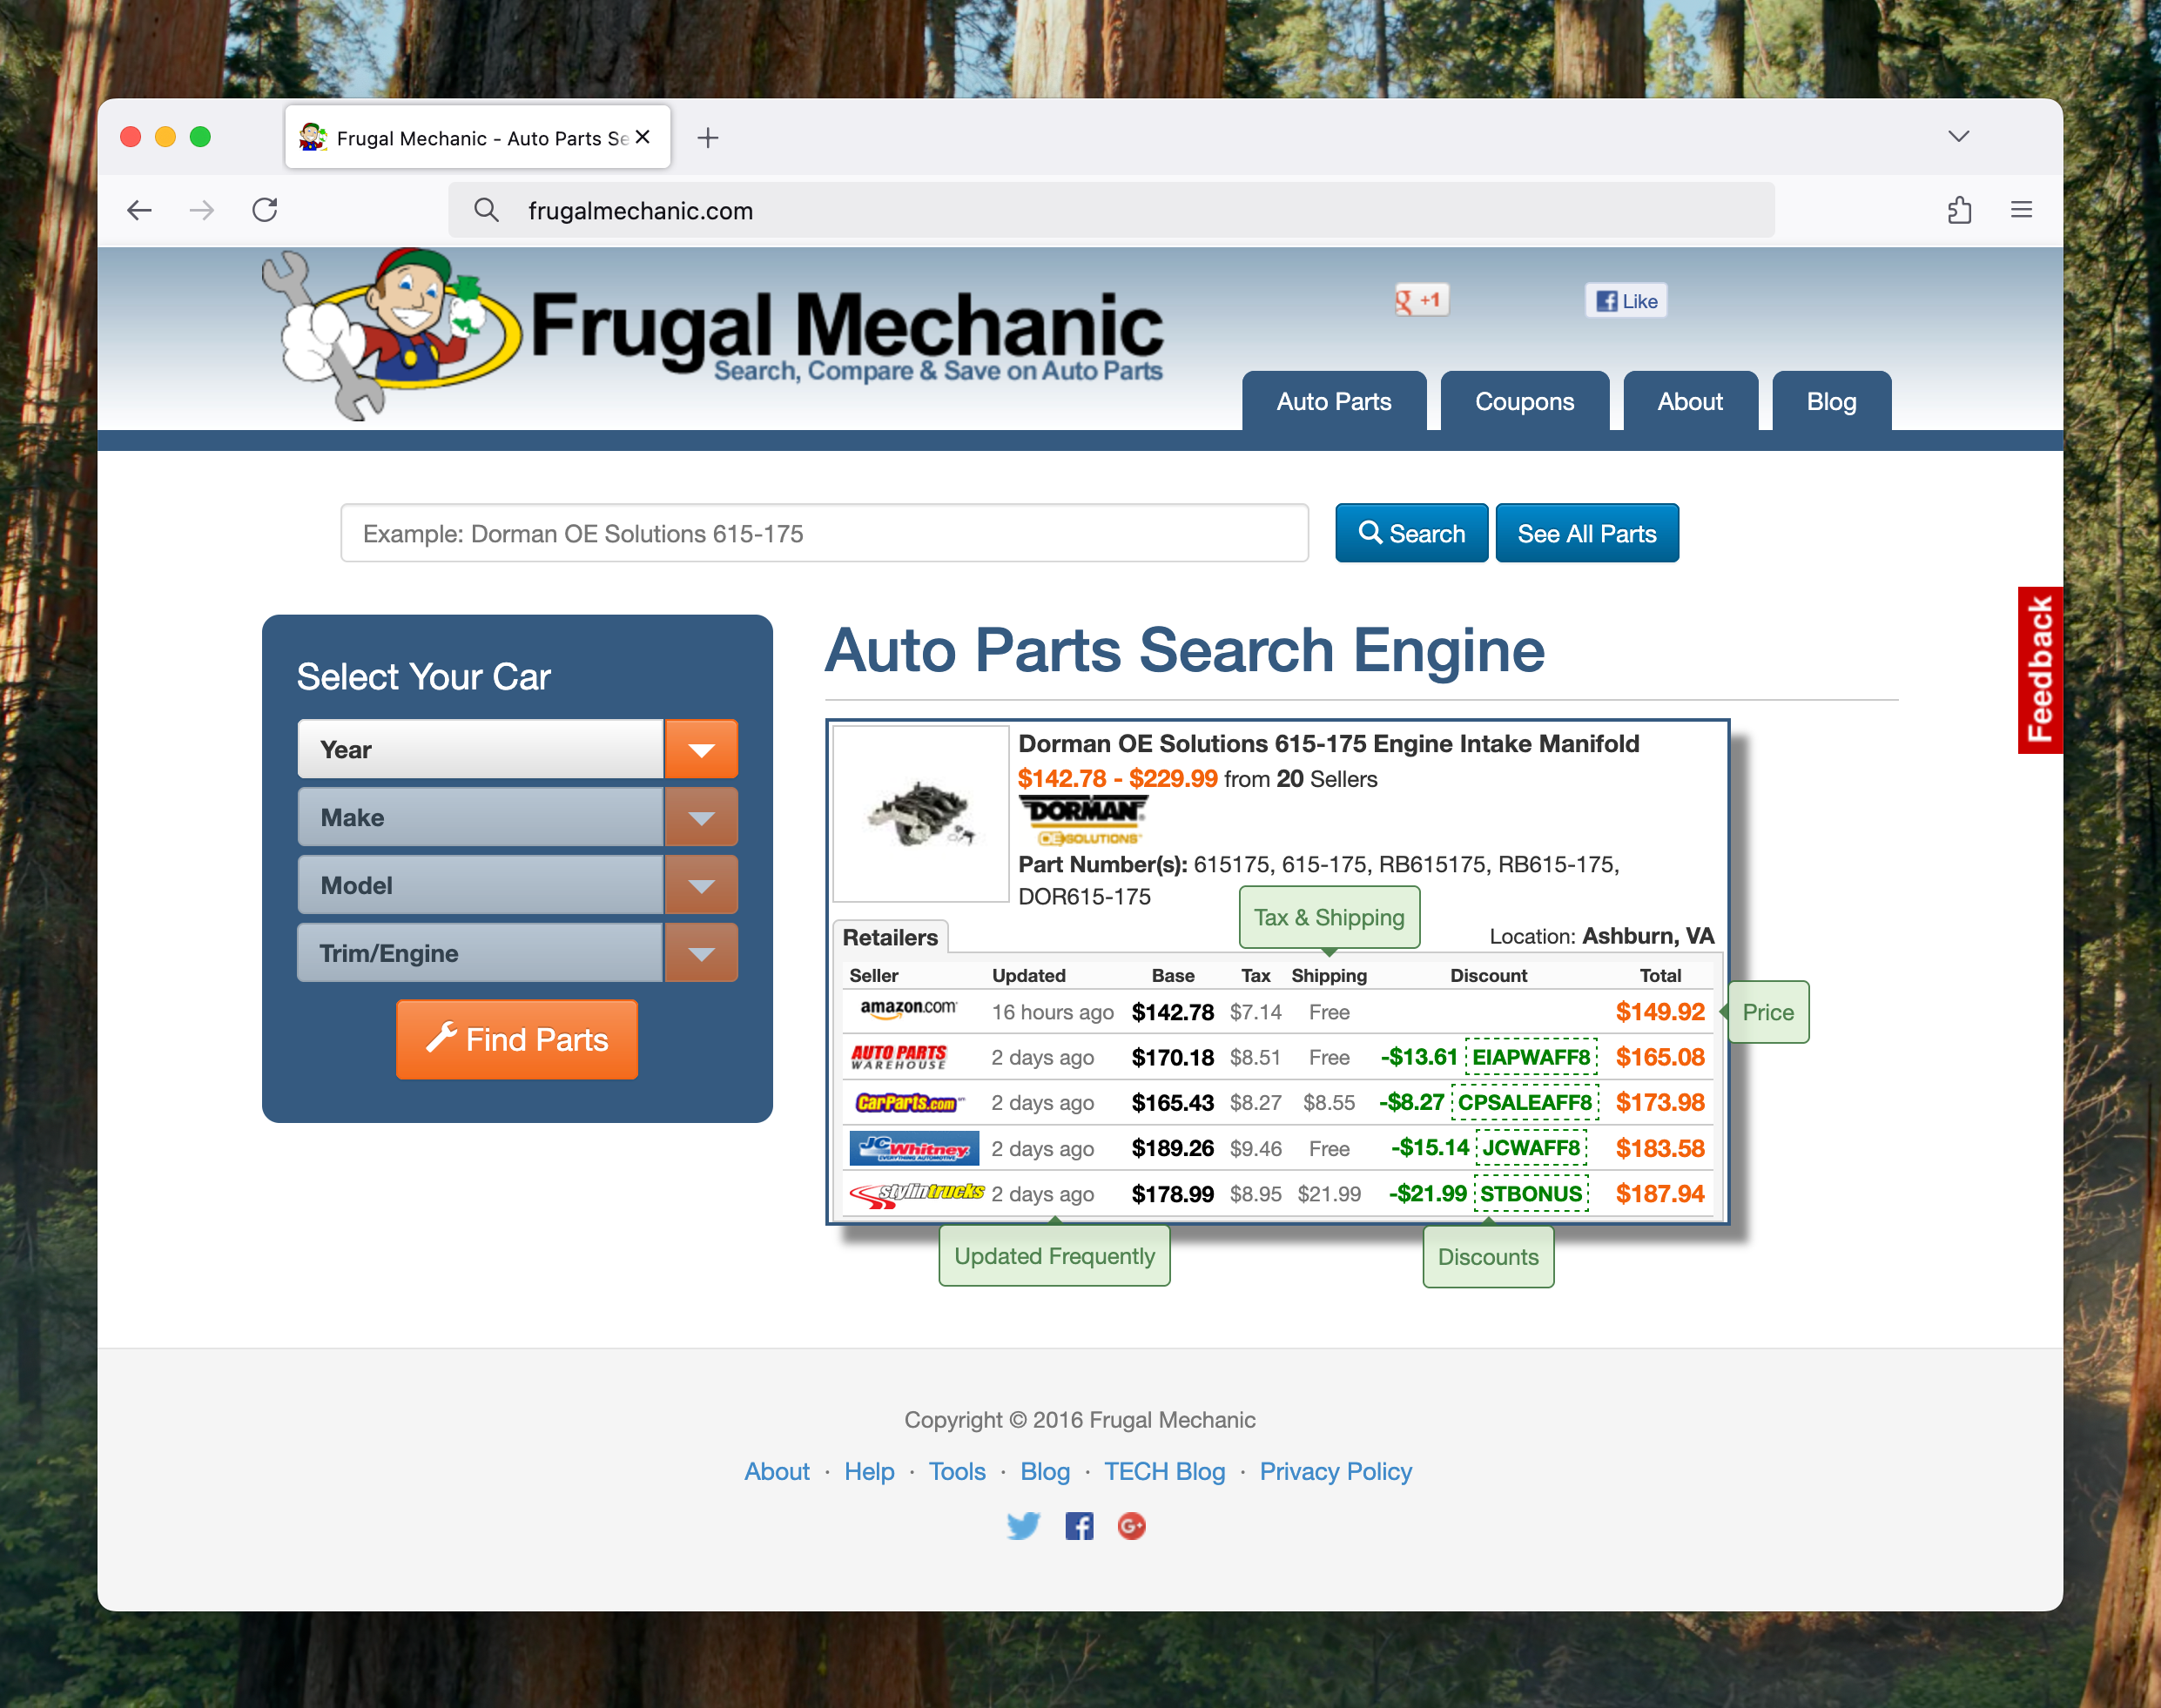The width and height of the screenshot is (2161, 1708).
Task: Go back to the previous page
Action: pos(140,210)
